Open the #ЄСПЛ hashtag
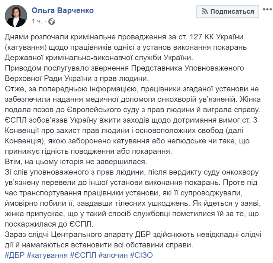 click(83, 255)
